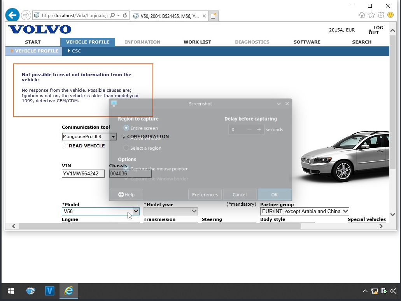The width and height of the screenshot is (401, 301).
Task: Open the Model year dropdown
Action: 194,211
